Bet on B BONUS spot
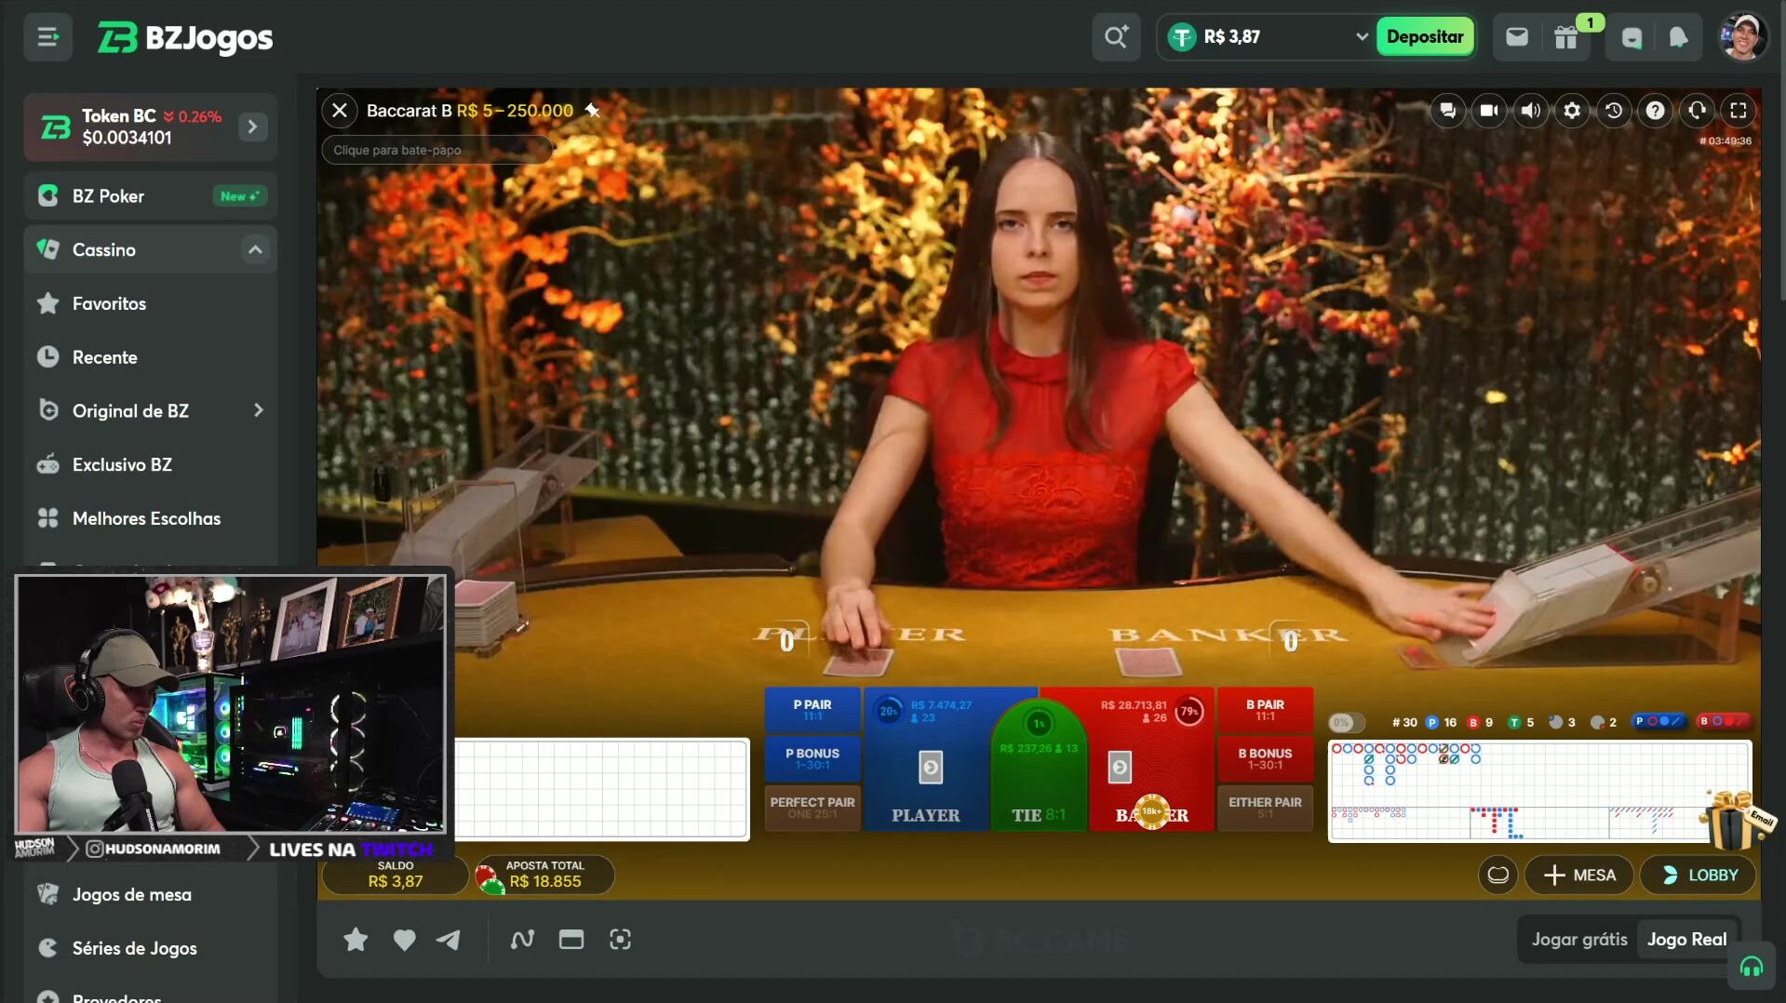Screen dimensions: 1786x1003 [x=1265, y=758]
